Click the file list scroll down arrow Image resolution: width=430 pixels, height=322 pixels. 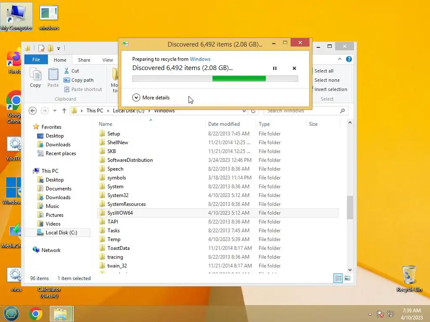(x=350, y=270)
